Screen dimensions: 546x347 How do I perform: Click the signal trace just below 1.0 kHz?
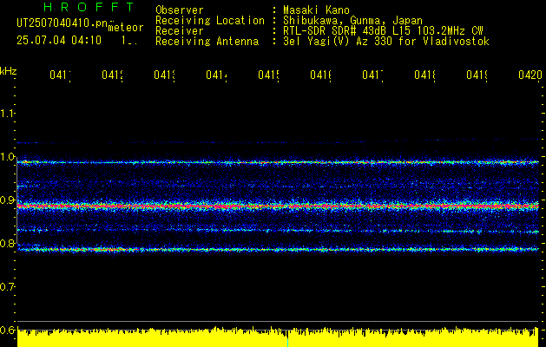(278, 162)
